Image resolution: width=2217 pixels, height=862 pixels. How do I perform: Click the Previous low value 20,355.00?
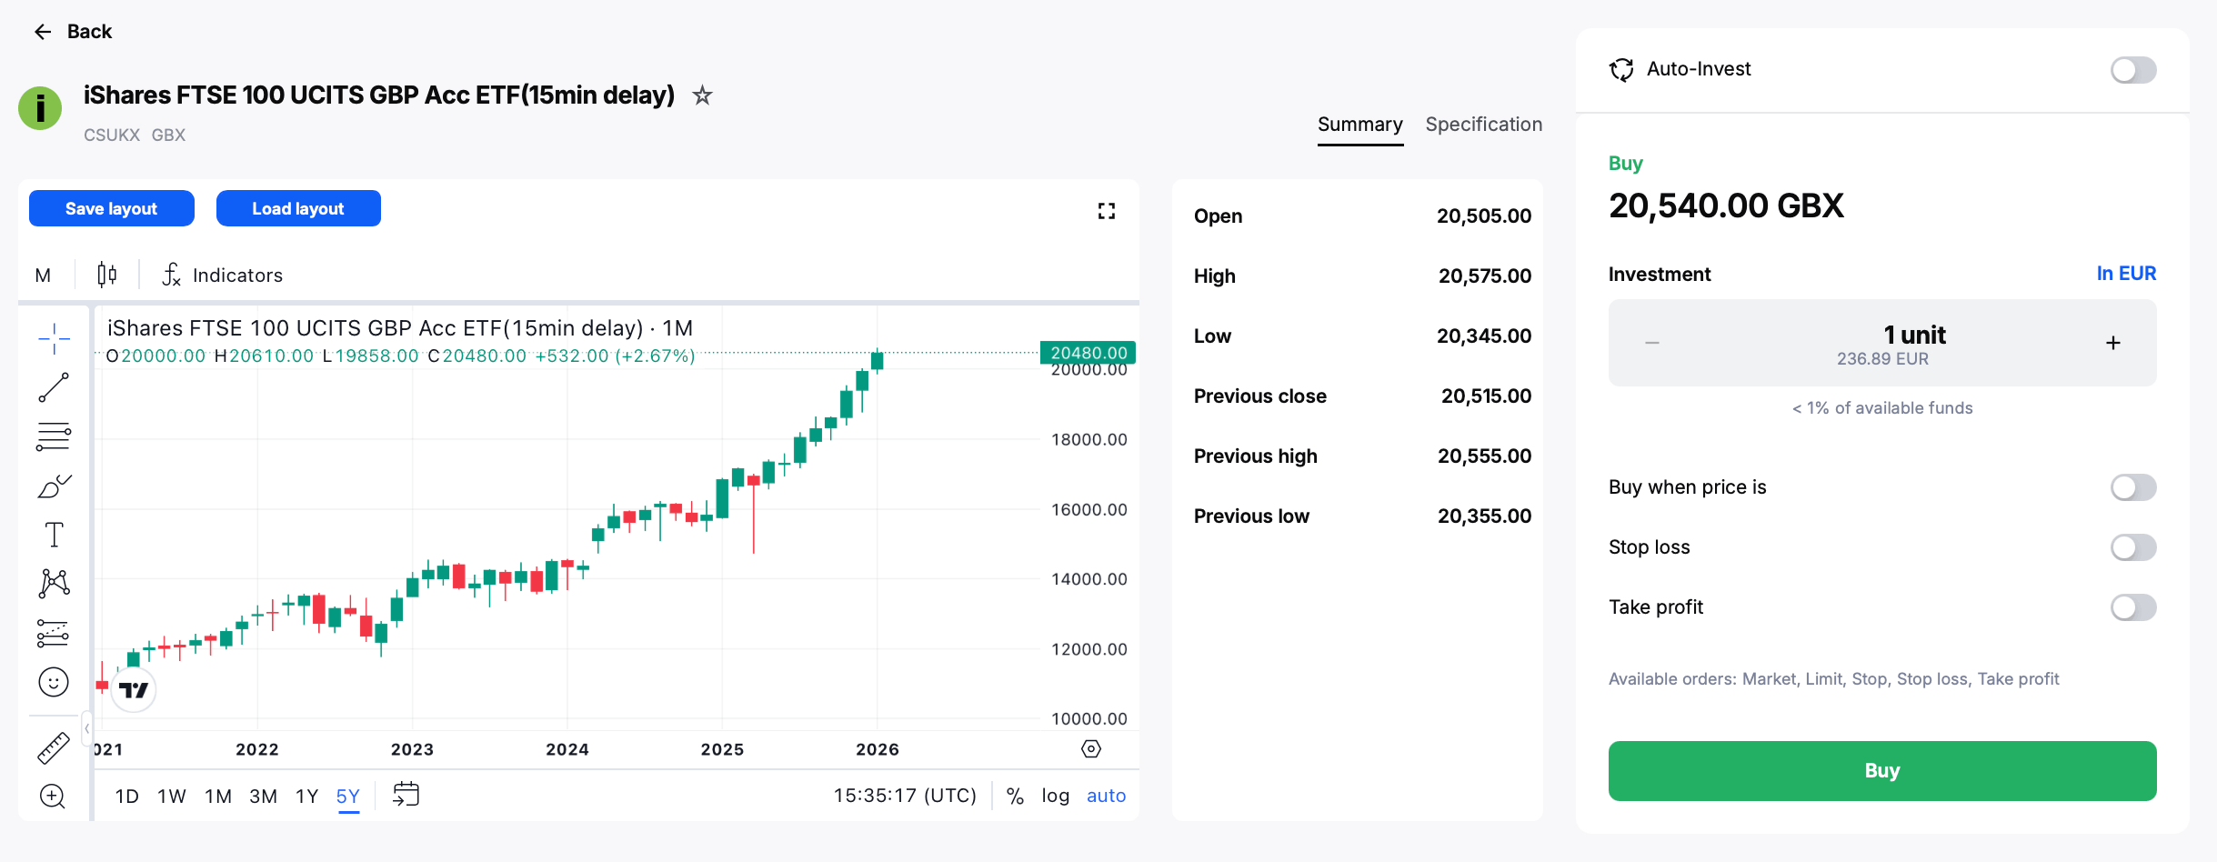[x=1484, y=516]
